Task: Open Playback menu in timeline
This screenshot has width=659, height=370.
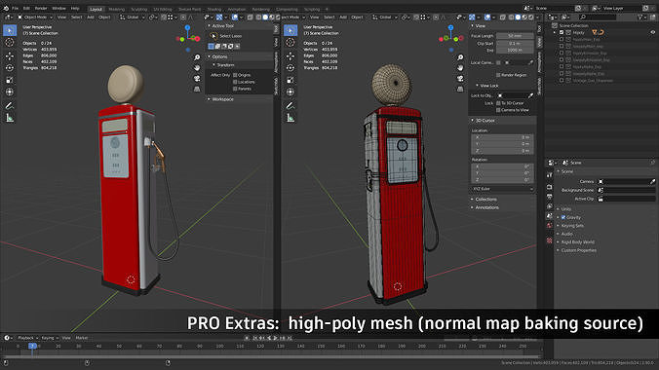Action: click(x=27, y=338)
